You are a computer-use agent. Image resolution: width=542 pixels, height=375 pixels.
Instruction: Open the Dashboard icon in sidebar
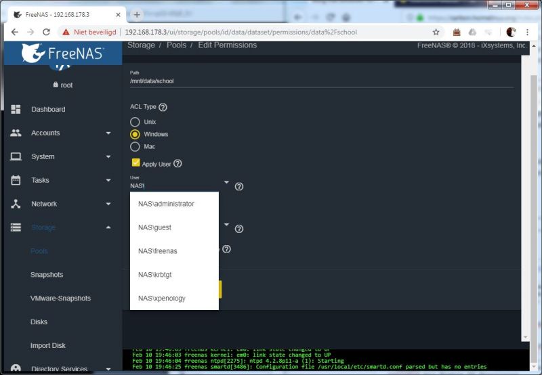point(16,109)
